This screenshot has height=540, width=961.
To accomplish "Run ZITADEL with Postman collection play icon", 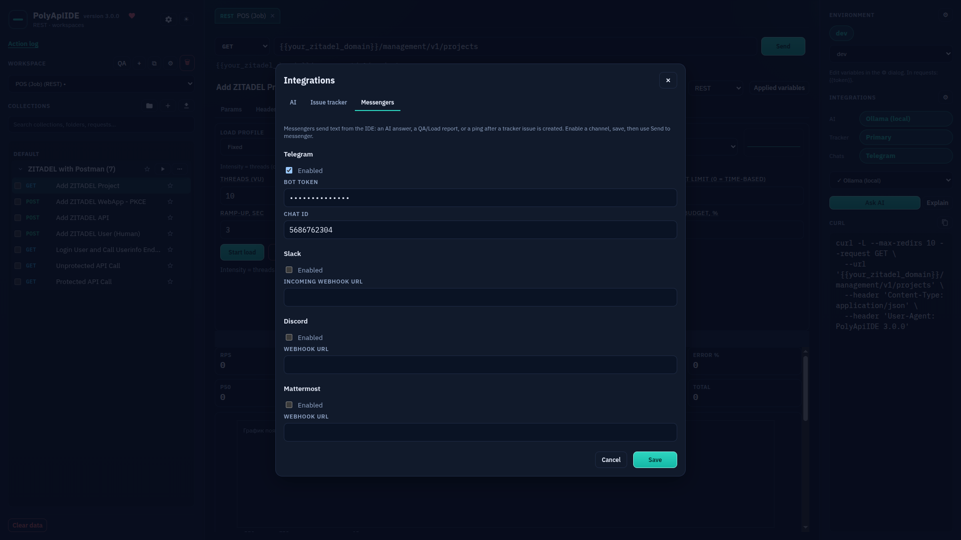I will [163, 169].
